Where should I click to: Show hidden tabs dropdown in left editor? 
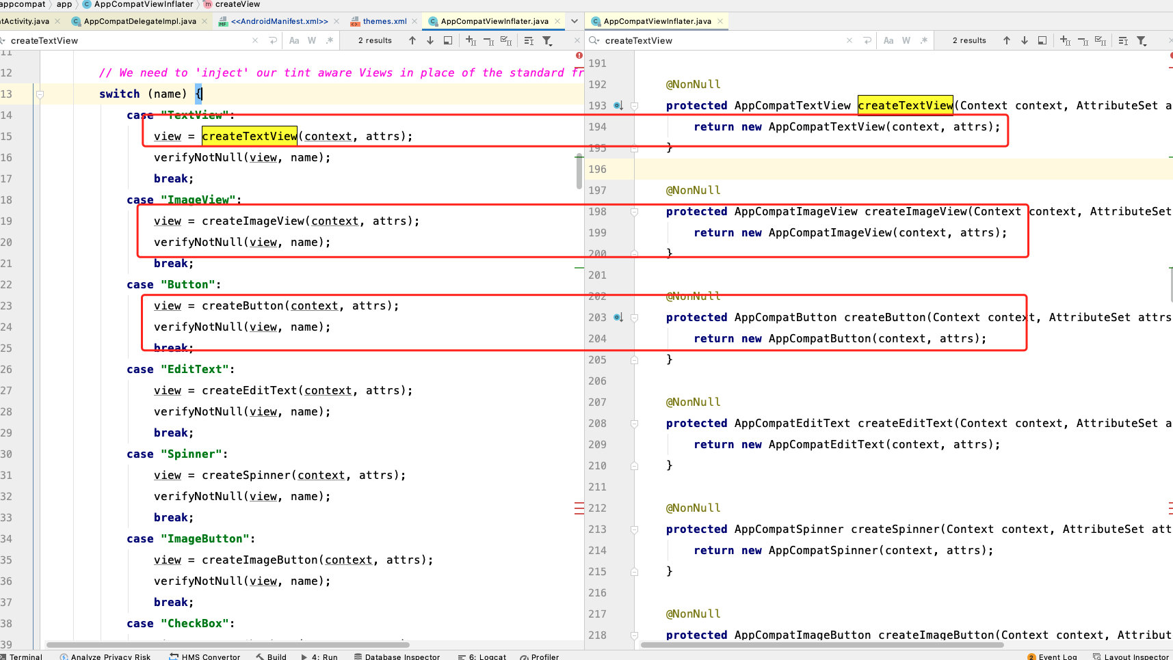click(575, 21)
